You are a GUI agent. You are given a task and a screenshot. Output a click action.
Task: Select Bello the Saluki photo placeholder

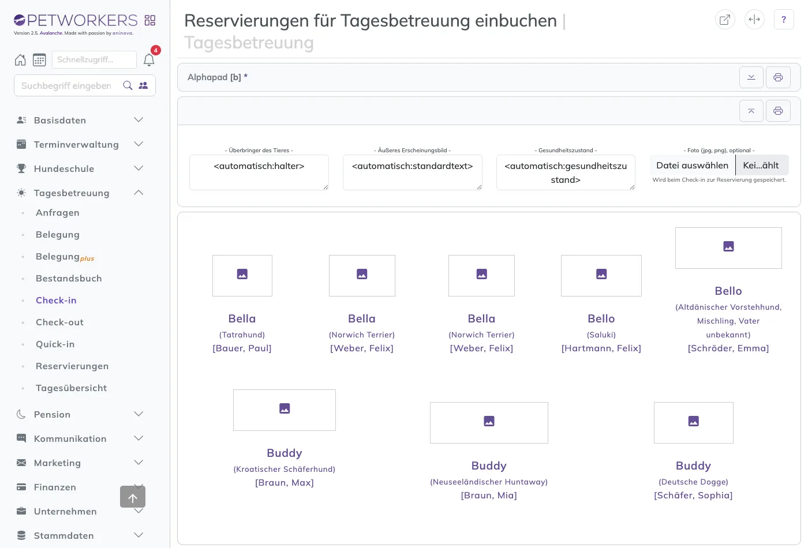click(x=601, y=276)
